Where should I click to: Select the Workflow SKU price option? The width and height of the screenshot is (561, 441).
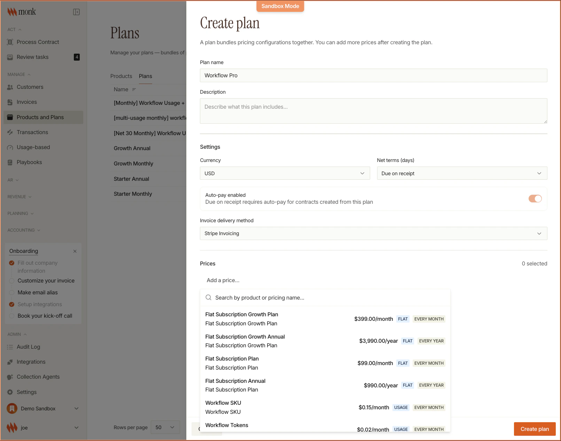pos(325,408)
